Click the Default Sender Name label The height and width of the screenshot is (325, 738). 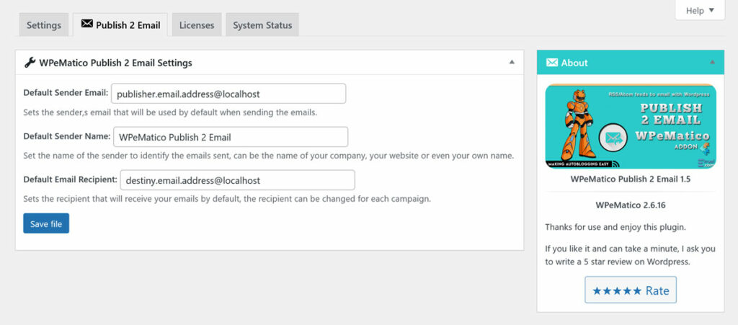tap(67, 136)
